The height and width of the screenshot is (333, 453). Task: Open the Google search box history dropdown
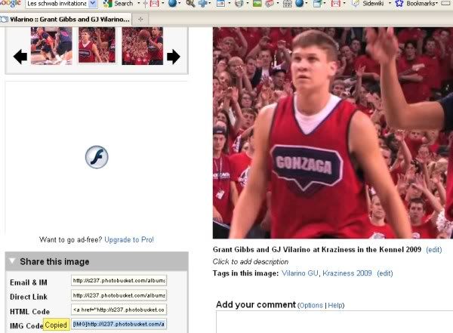tap(92, 4)
